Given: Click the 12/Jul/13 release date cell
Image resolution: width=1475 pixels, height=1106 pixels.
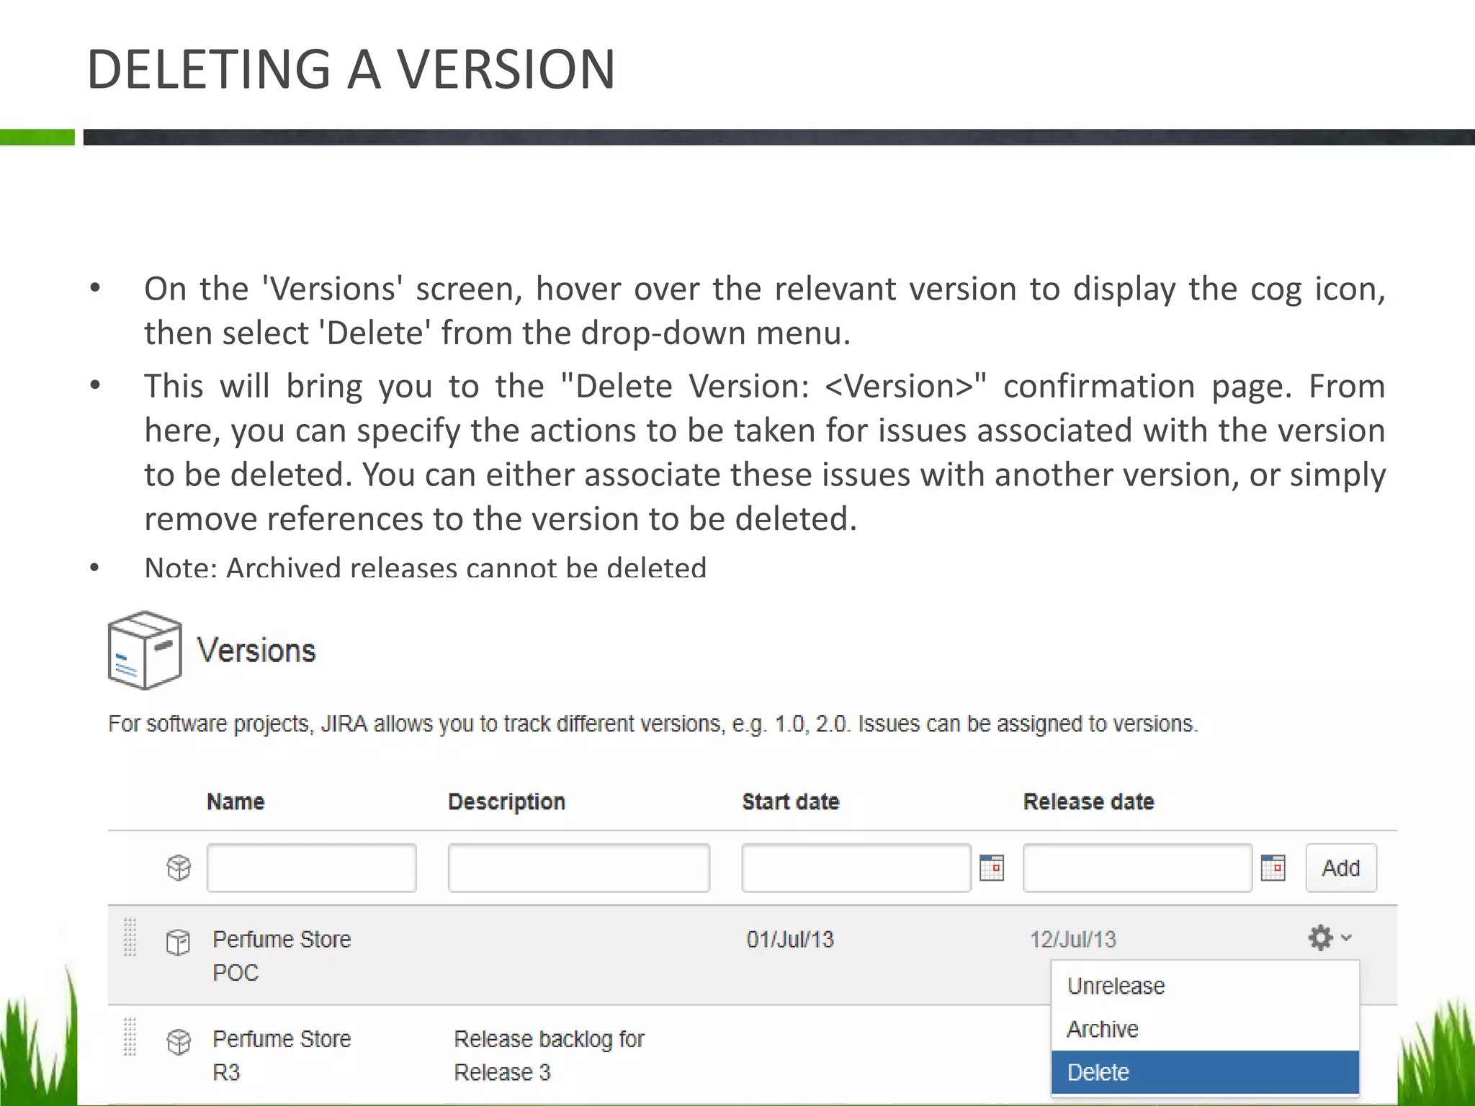Looking at the screenshot, I should tap(1072, 940).
